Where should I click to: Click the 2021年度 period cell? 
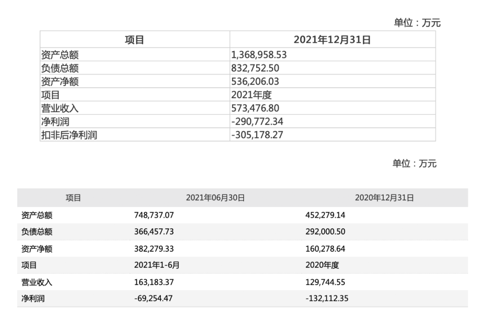pos(251,95)
